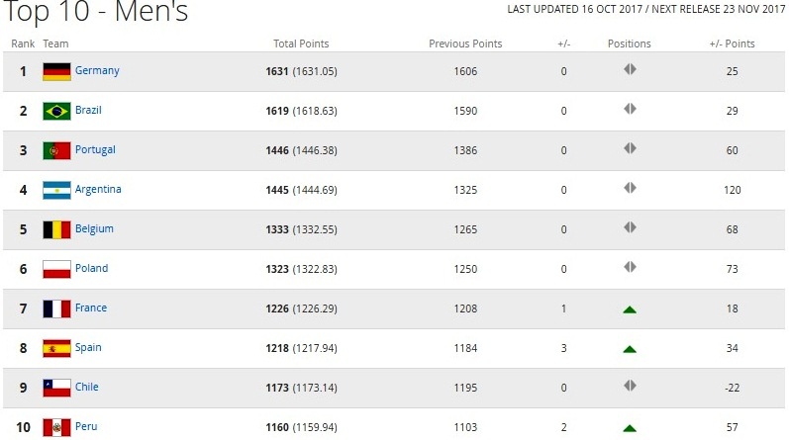
Task: Open the Brazil team link
Action: click(x=88, y=110)
